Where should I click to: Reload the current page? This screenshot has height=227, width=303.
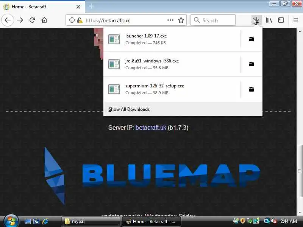tap(32, 20)
